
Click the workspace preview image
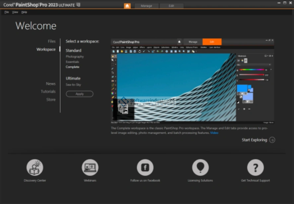pos(192,82)
